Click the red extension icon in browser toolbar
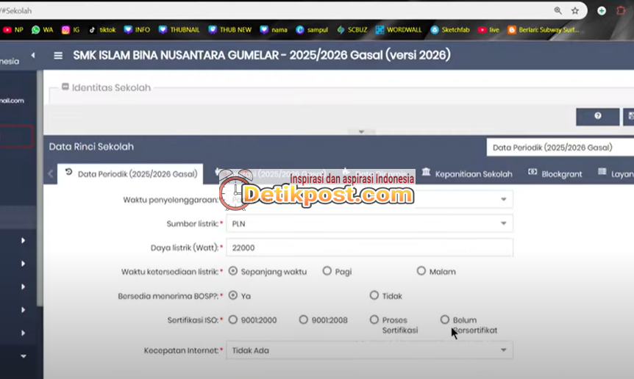The width and height of the screenshot is (634, 379). [x=621, y=10]
